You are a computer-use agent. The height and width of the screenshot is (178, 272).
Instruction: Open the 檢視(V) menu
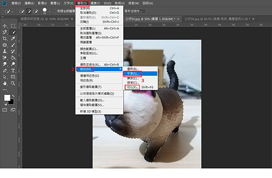click(x=120, y=3)
